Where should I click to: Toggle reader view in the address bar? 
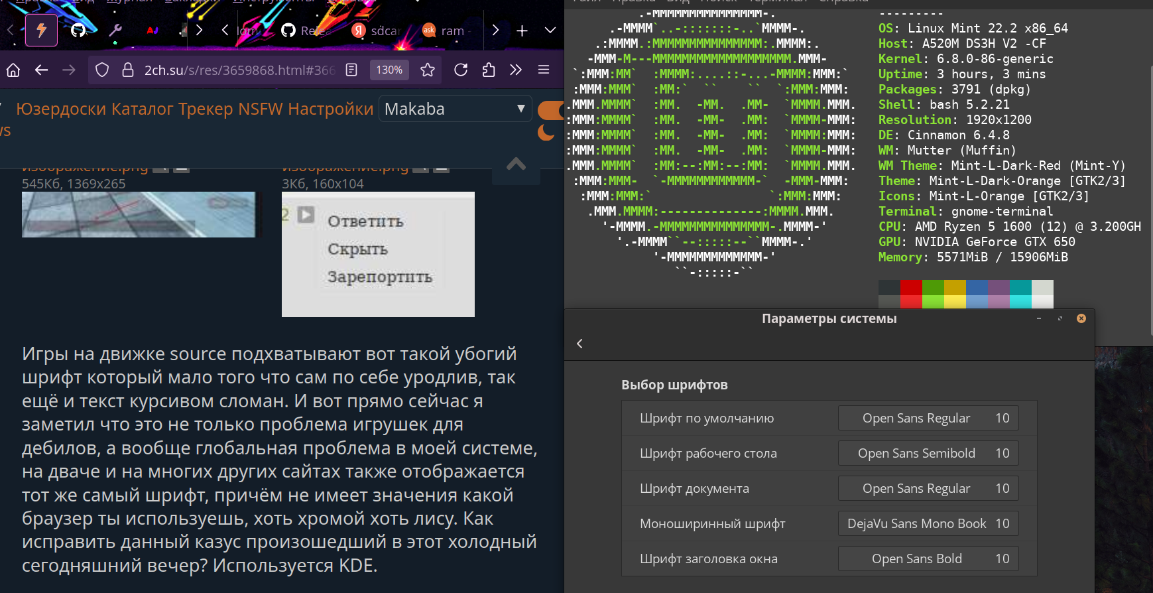coord(352,70)
